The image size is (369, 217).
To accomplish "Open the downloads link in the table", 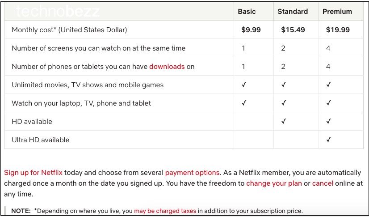I will pos(167,67).
